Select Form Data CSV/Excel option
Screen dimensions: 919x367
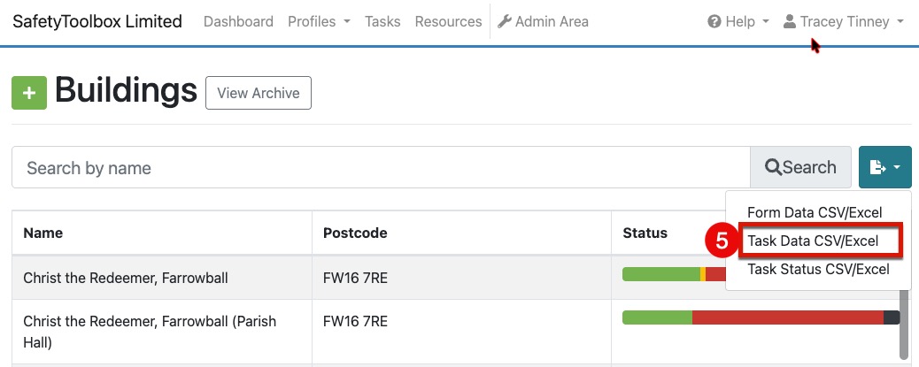tap(813, 212)
